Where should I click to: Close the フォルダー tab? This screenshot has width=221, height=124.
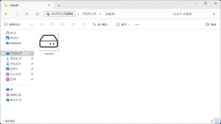[x=49, y=5]
